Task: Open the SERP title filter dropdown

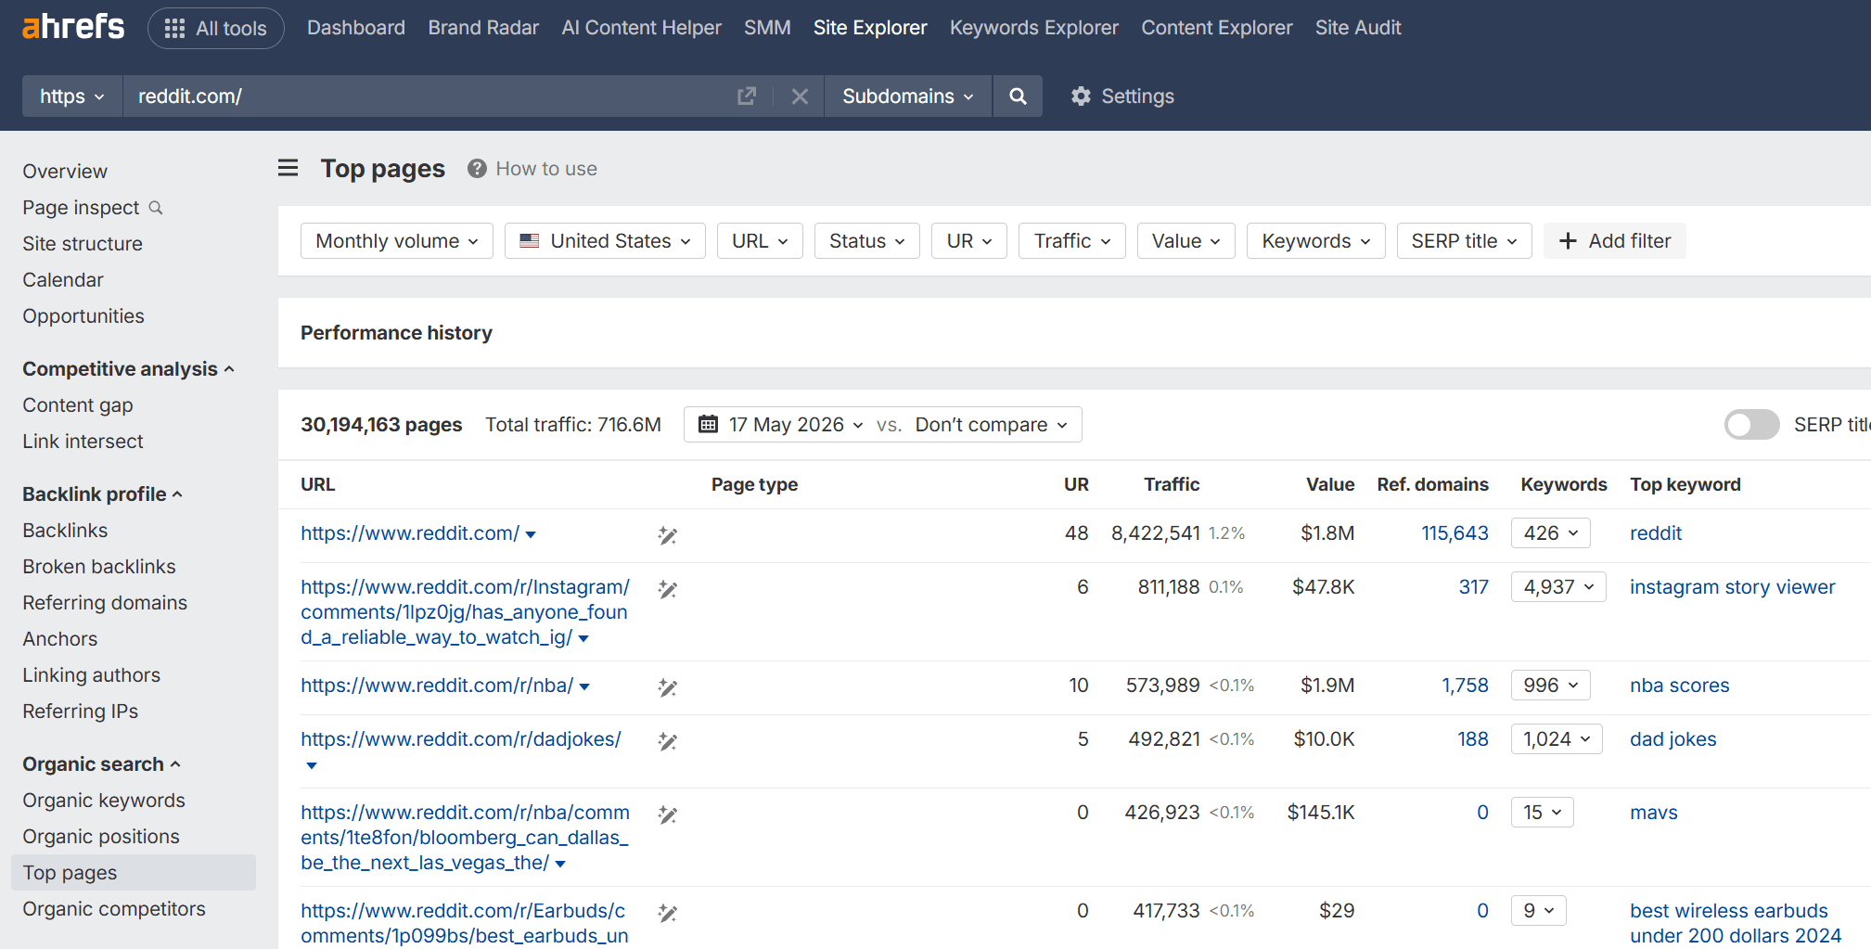Action: click(1465, 241)
